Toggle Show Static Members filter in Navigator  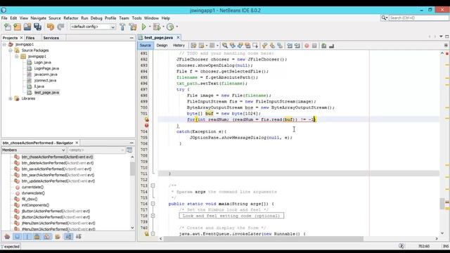(27, 237)
